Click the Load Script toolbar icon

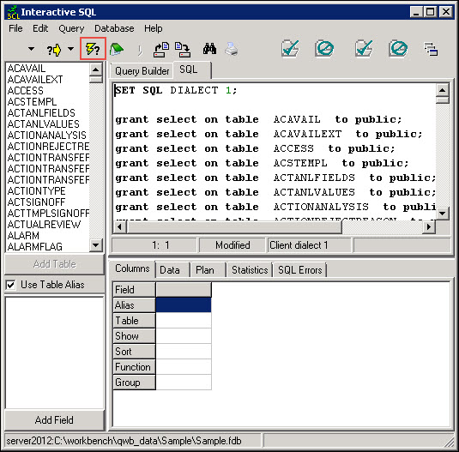(x=161, y=50)
